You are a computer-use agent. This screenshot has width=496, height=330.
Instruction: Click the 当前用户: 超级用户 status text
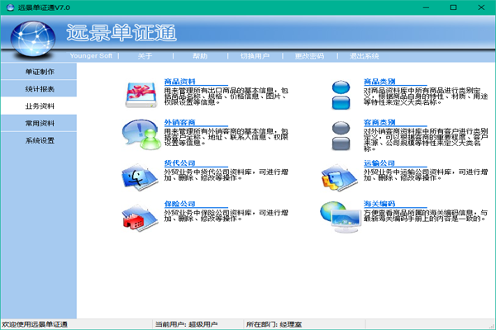pos(186,324)
